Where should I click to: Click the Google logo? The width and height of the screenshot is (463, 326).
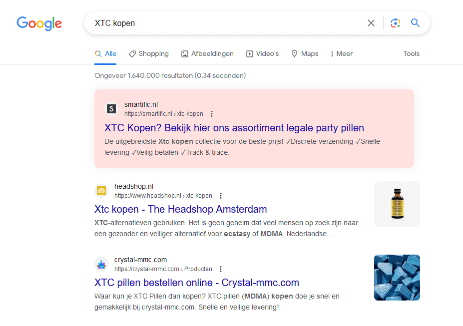(x=39, y=23)
